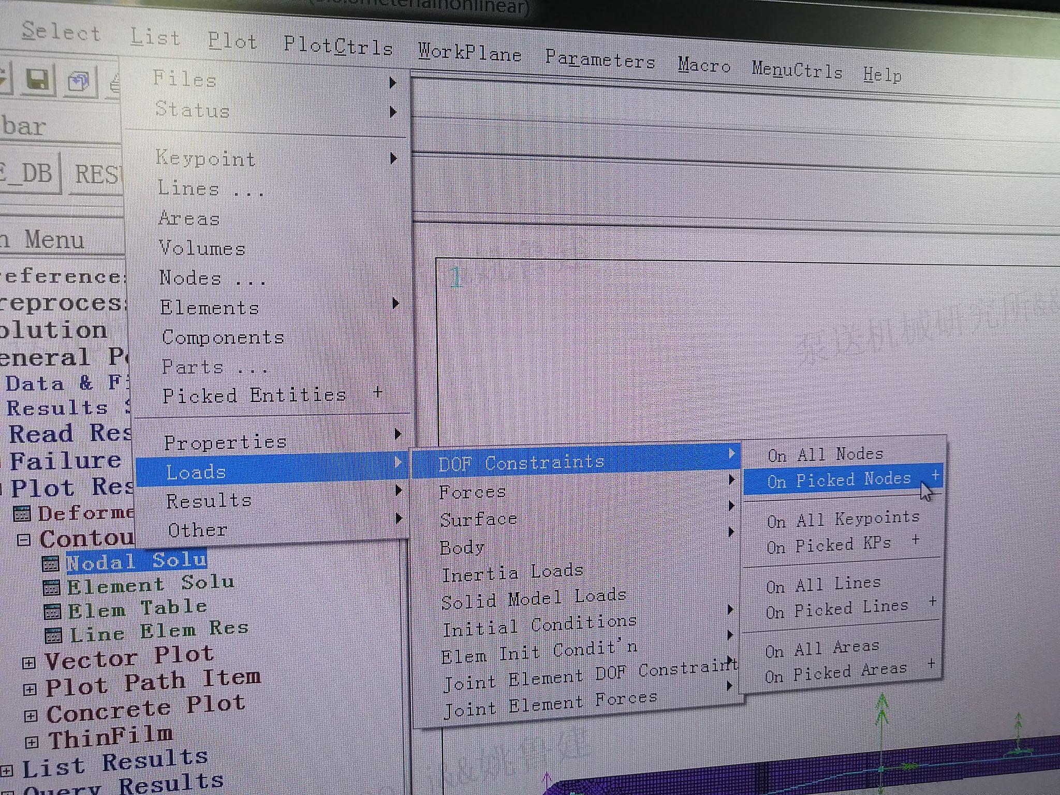The image size is (1060, 795).
Task: Click the RESUM toolbar button
Action: [x=96, y=174]
